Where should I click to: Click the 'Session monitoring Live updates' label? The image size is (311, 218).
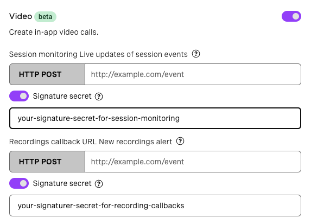click(98, 54)
